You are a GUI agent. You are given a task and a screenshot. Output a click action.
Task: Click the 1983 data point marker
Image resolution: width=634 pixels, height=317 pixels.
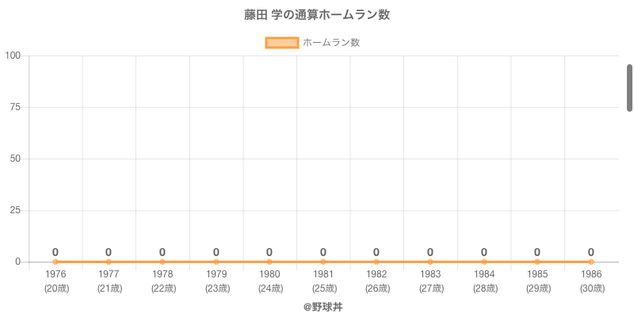[430, 262]
